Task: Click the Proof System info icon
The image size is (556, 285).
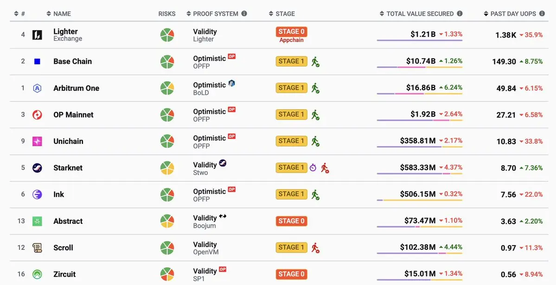Action: coord(244,14)
